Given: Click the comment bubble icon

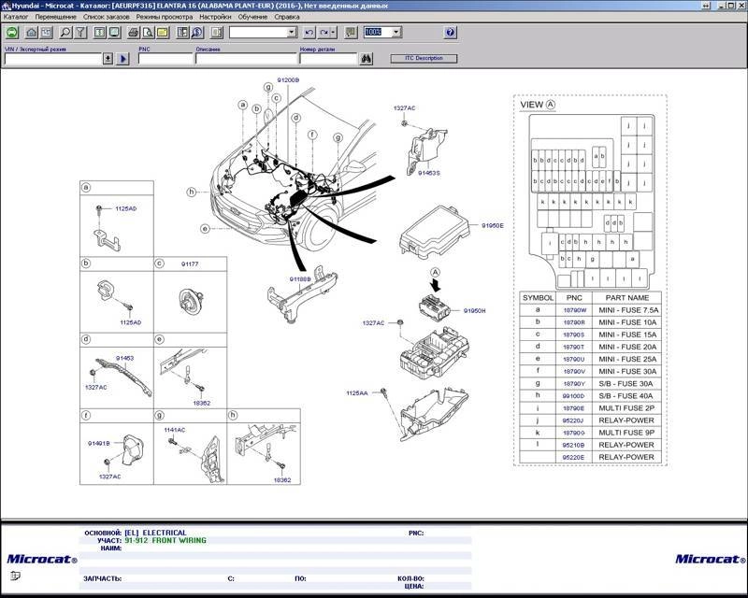Looking at the screenshot, I should (351, 33).
